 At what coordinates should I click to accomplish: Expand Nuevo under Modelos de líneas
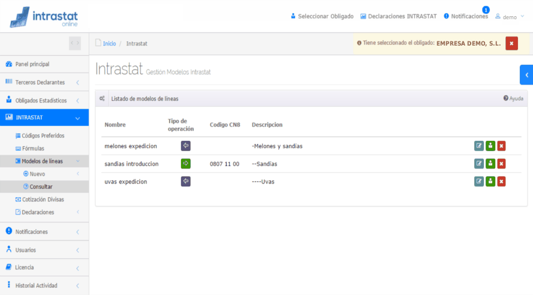[44, 174]
